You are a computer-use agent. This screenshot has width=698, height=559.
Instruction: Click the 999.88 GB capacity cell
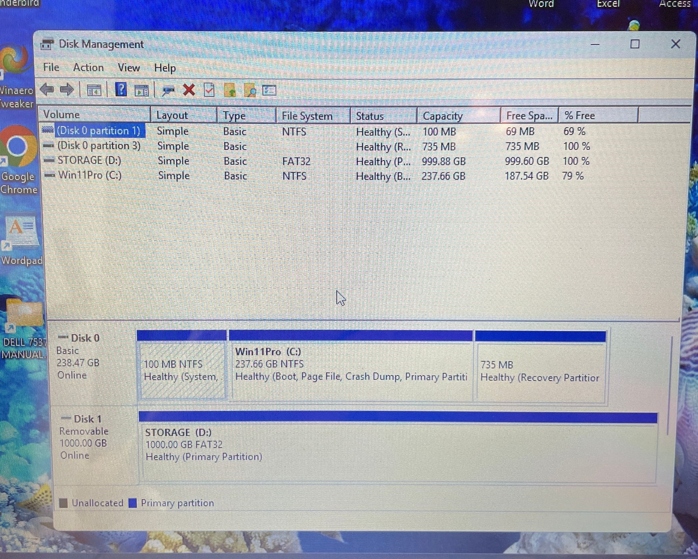click(444, 161)
